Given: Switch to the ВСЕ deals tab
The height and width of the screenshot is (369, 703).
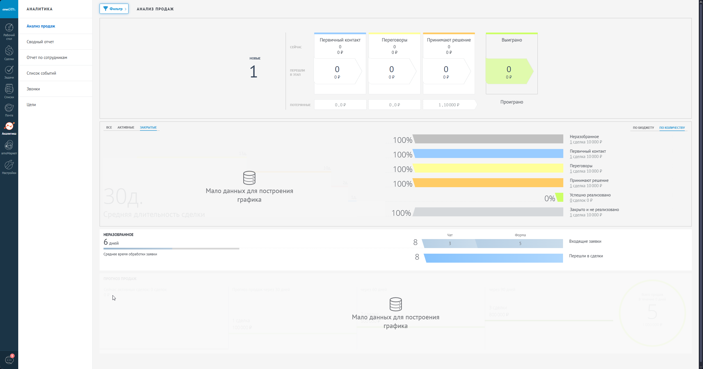Looking at the screenshot, I should pos(109,127).
